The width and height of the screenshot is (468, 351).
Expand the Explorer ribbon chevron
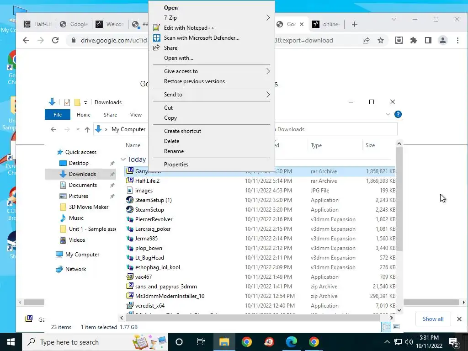(x=388, y=114)
